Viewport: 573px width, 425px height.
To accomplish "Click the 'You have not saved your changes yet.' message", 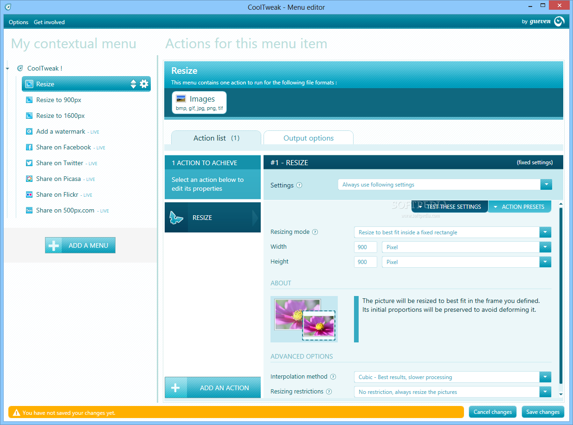I will [69, 412].
